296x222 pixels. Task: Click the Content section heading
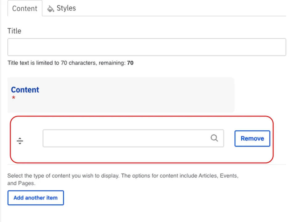click(25, 90)
